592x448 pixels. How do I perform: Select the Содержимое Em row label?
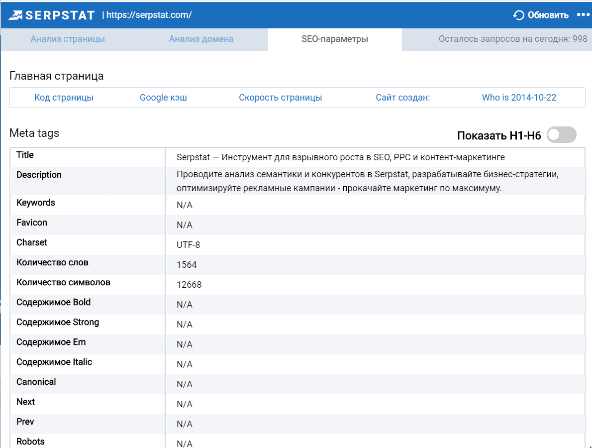tap(51, 342)
